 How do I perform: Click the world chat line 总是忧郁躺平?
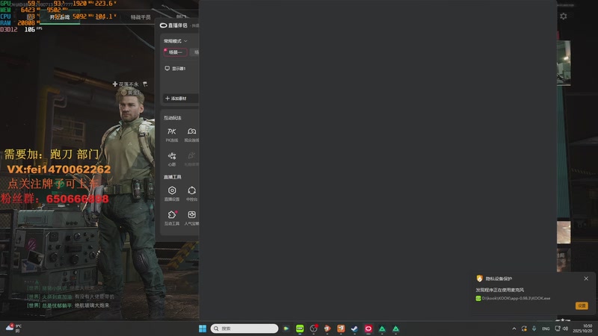point(68,305)
